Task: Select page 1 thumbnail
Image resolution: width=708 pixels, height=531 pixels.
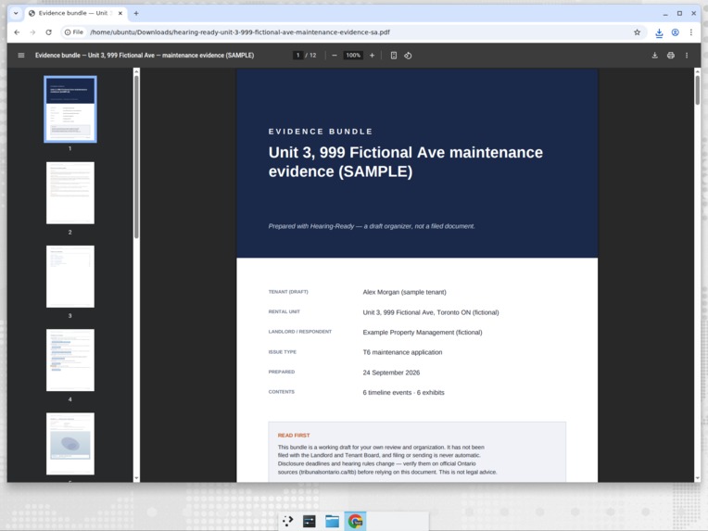Action: (x=70, y=109)
